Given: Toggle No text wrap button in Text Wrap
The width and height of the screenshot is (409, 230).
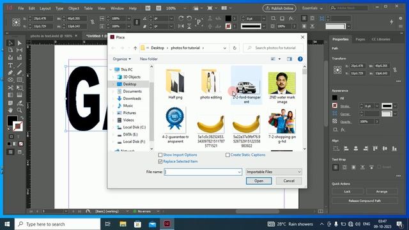Looking at the screenshot, I should point(336,167).
